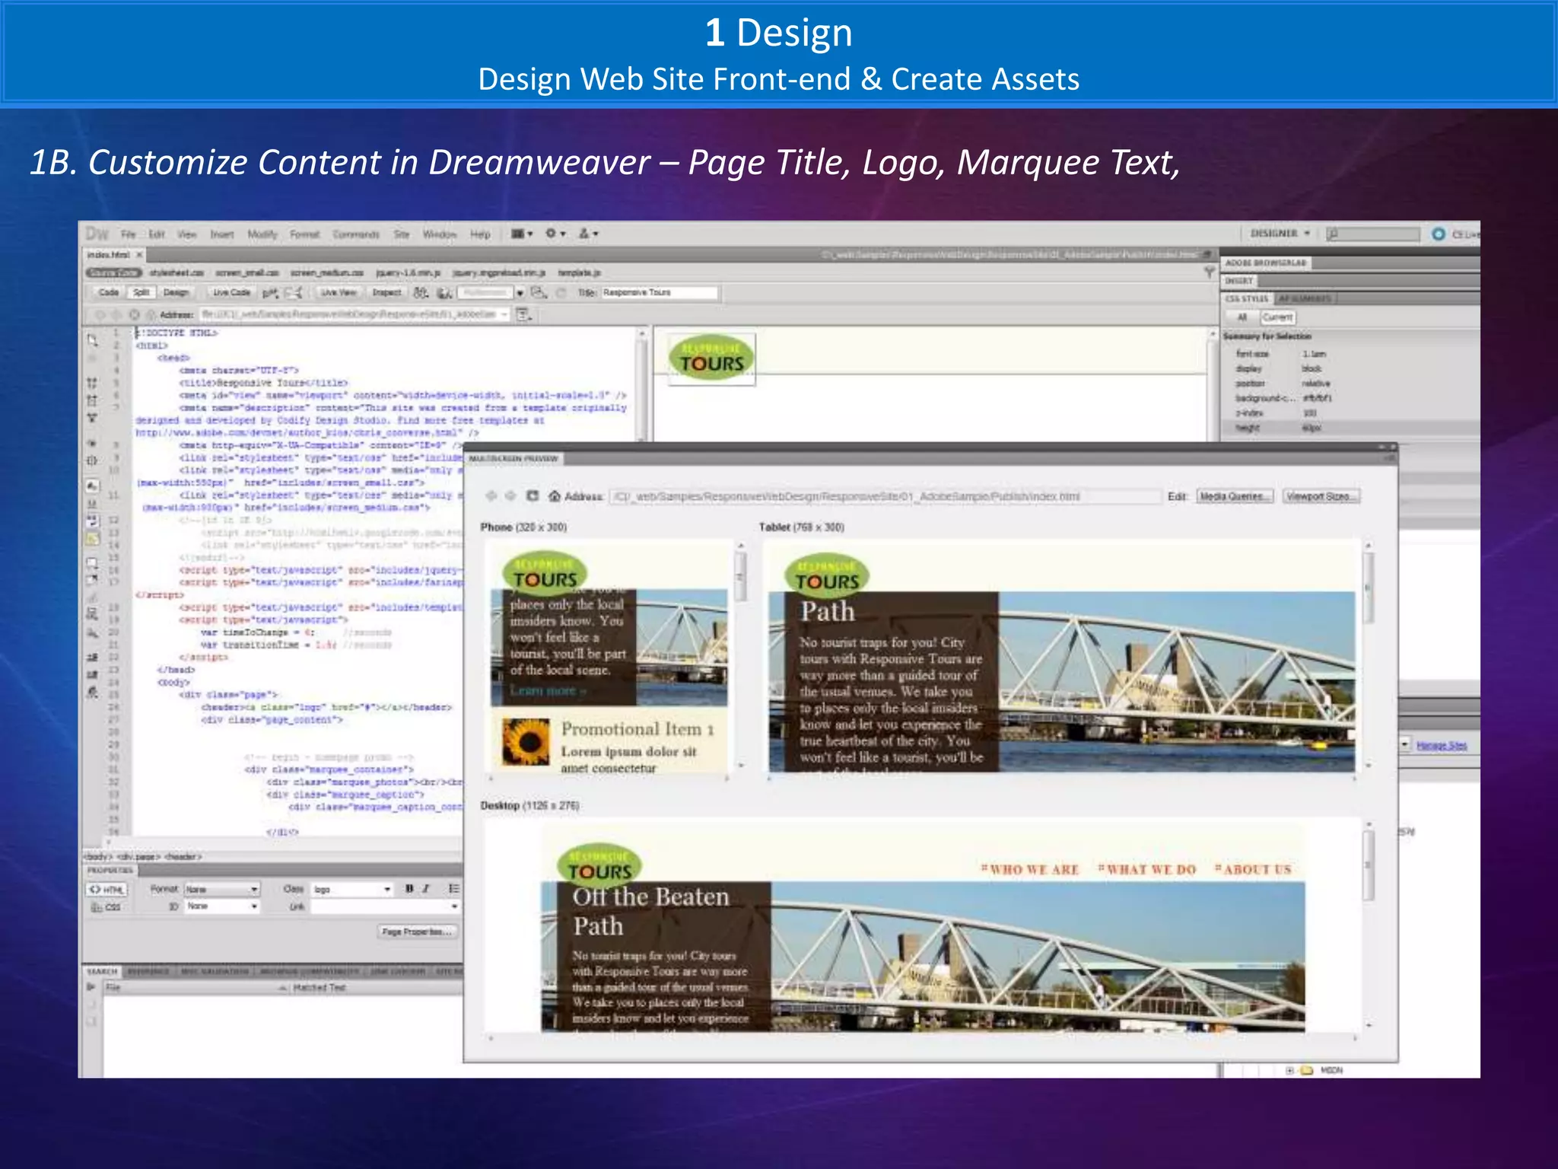Open the File menu
Screen dimensions: 1558x1169
point(129,234)
